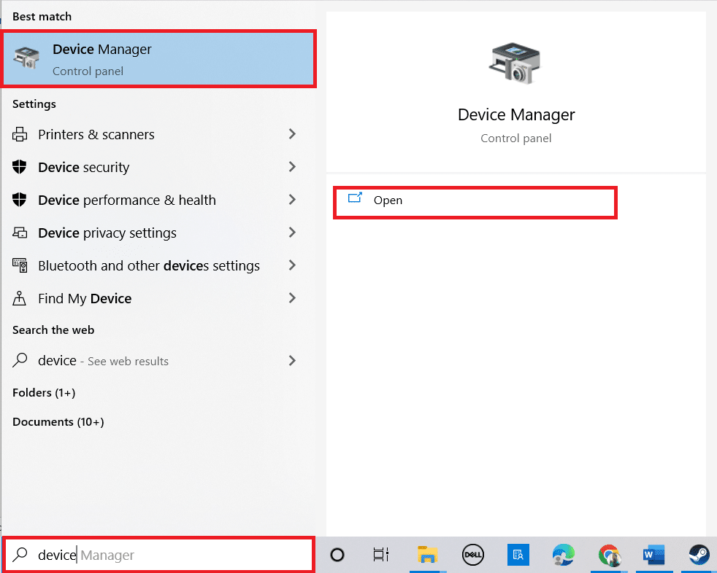Launch Google Chrome from the taskbar
The width and height of the screenshot is (717, 573).
tap(610, 555)
